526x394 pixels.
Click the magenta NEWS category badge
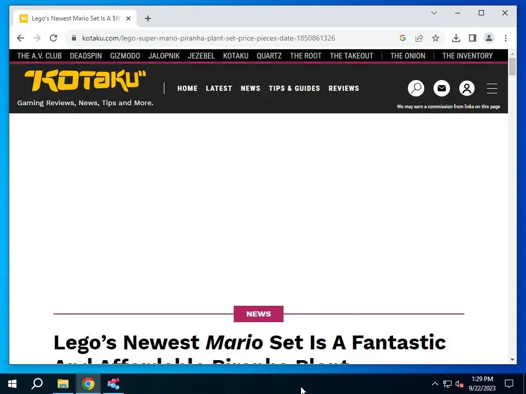tap(258, 314)
